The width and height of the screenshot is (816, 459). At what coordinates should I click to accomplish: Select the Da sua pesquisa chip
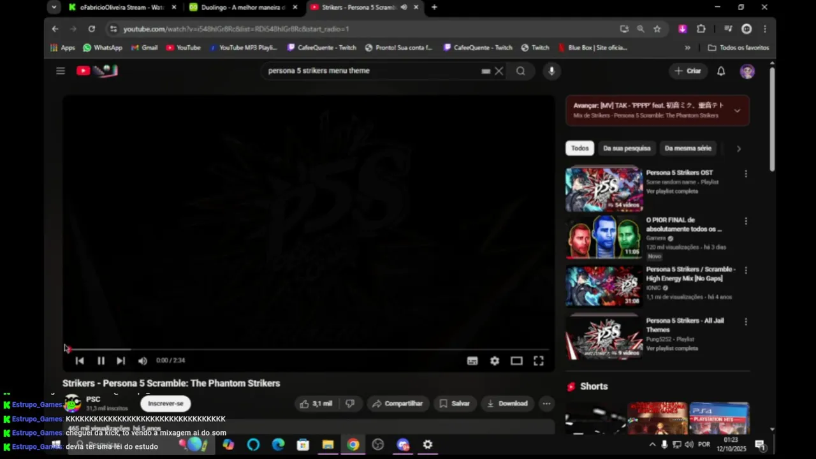(x=627, y=149)
